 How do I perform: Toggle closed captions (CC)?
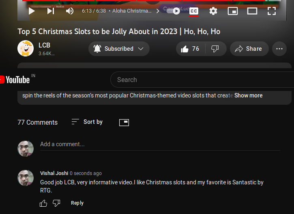click(x=194, y=11)
